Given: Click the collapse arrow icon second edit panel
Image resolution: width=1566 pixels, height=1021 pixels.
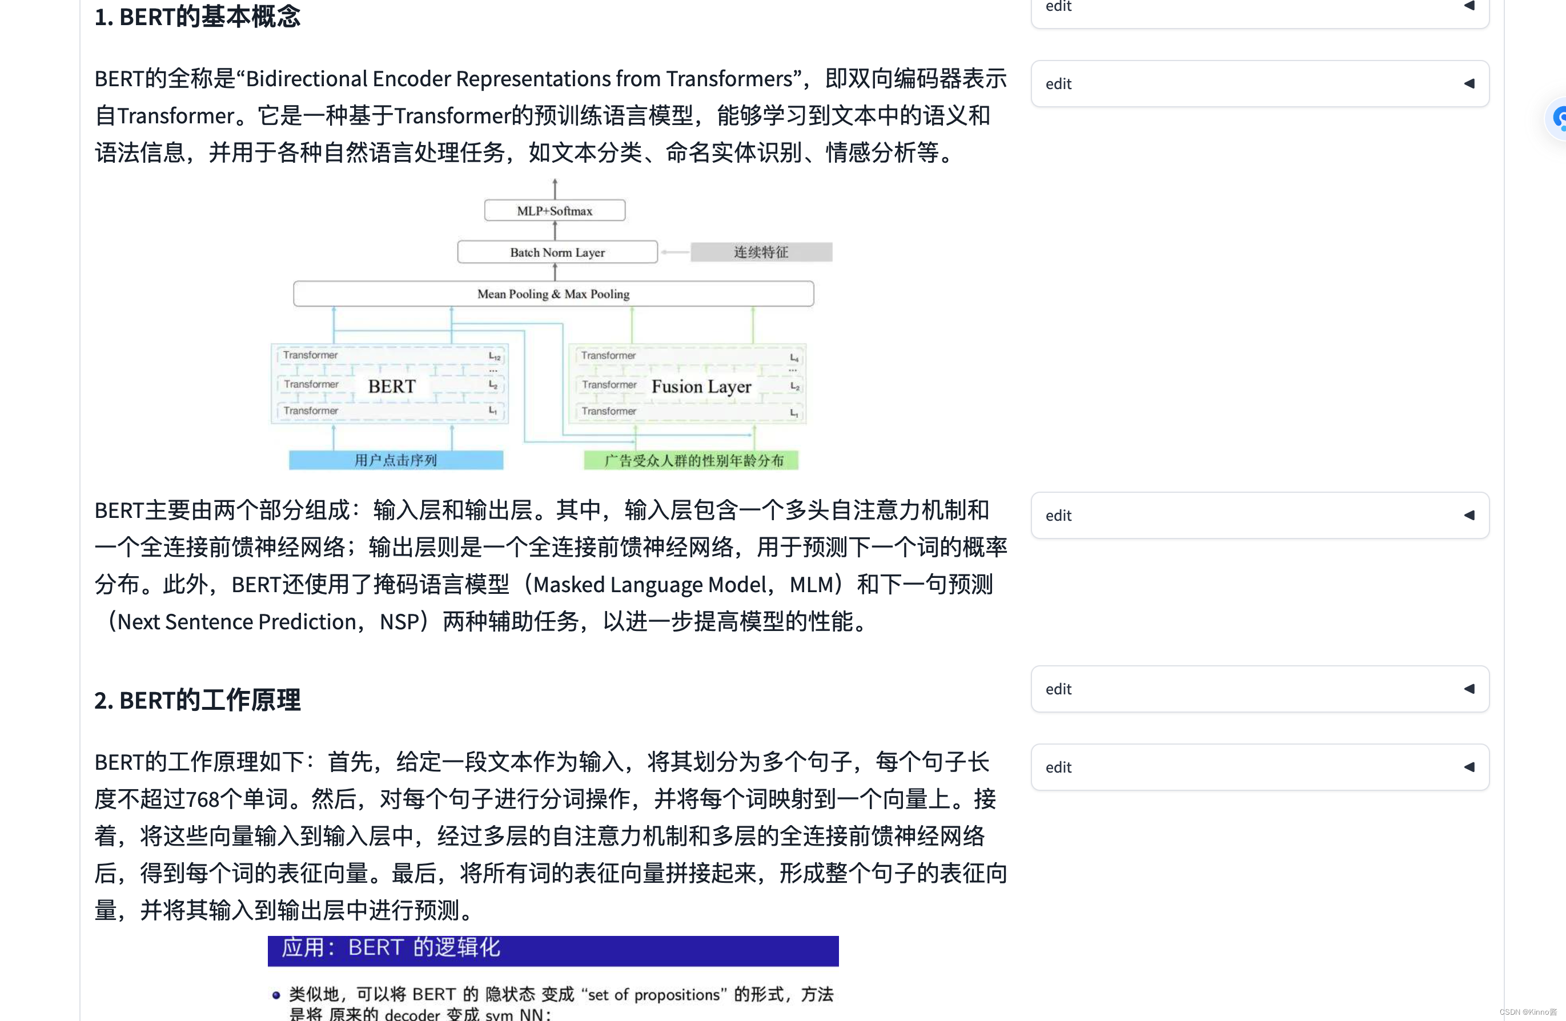Looking at the screenshot, I should [1470, 83].
